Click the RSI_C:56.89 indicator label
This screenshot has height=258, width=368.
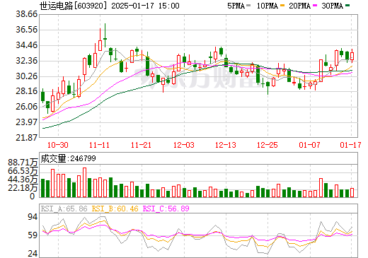166,209
